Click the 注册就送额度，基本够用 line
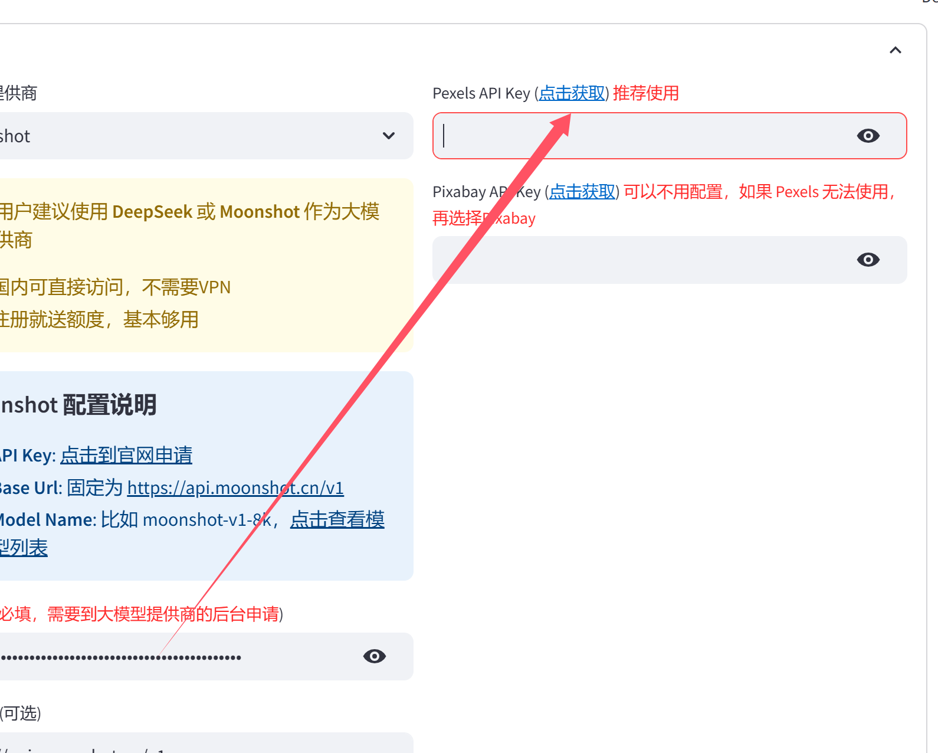The image size is (938, 753). tap(99, 319)
